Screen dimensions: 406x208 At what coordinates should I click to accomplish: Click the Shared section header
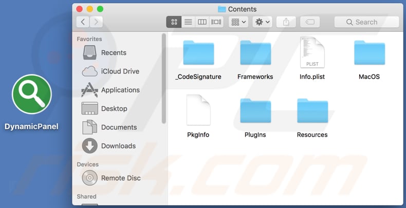[x=86, y=196]
